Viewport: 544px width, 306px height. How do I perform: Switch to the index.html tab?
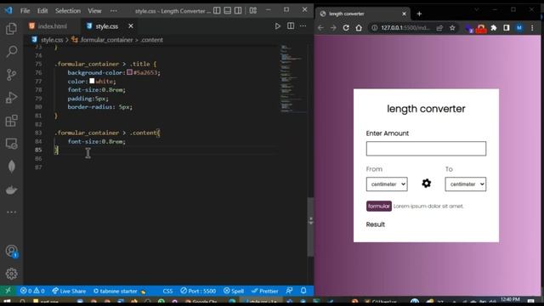click(52, 26)
